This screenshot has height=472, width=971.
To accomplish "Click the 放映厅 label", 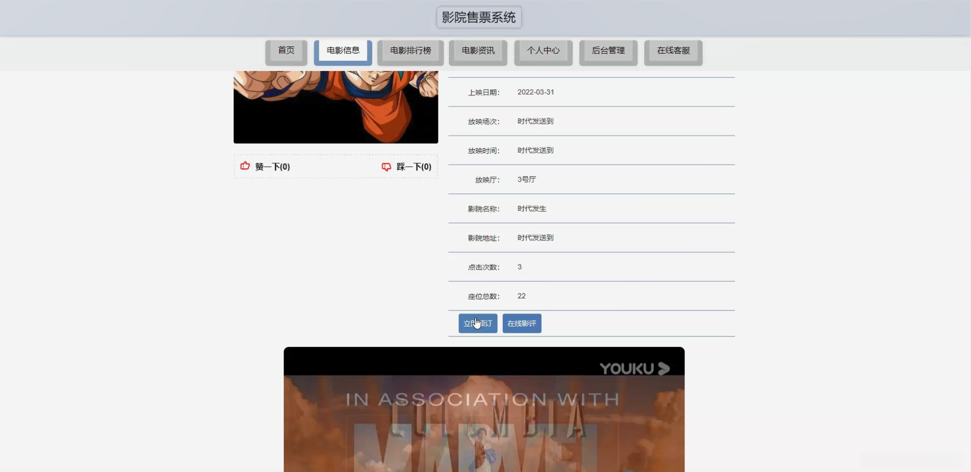I will pos(488,180).
